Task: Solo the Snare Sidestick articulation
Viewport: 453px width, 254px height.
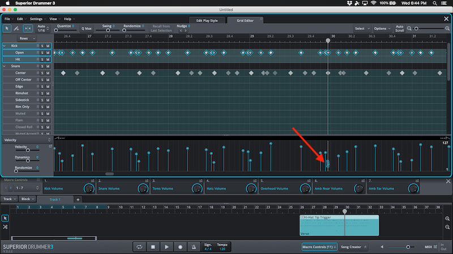Action: coord(42,100)
